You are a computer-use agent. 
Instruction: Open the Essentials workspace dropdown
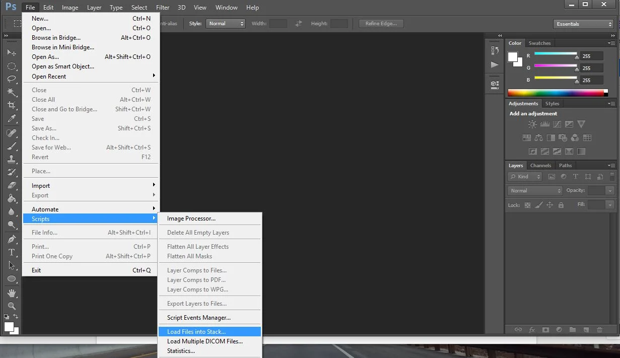[x=583, y=24]
